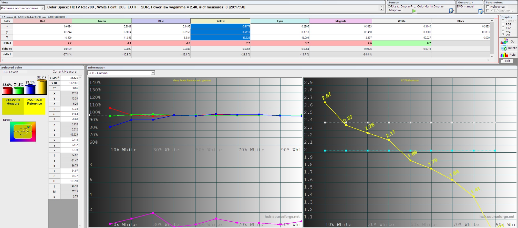Click the Color corner header cell
Image resolution: width=518 pixels, height=228 pixels.
coord(7,21)
